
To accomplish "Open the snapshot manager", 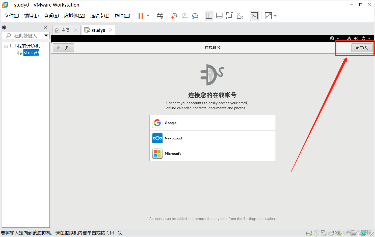I will 195,16.
